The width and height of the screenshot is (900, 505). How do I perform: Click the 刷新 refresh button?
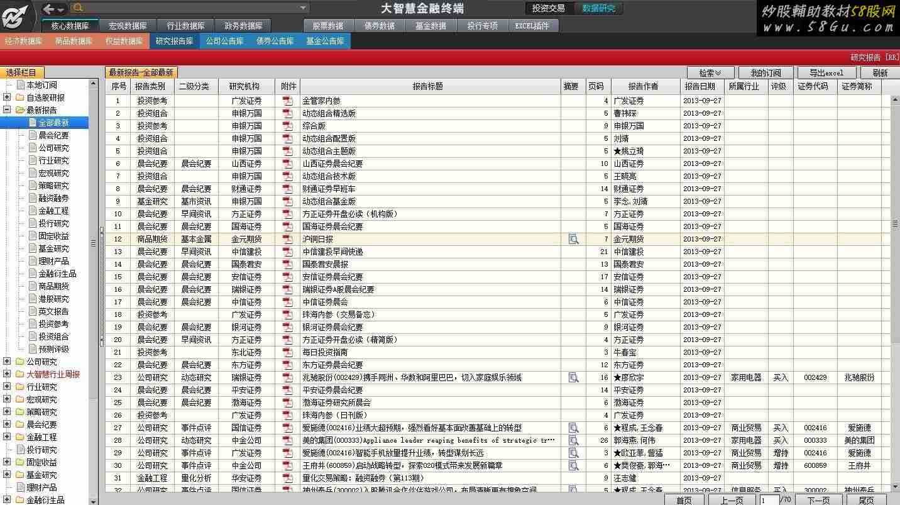(880, 73)
